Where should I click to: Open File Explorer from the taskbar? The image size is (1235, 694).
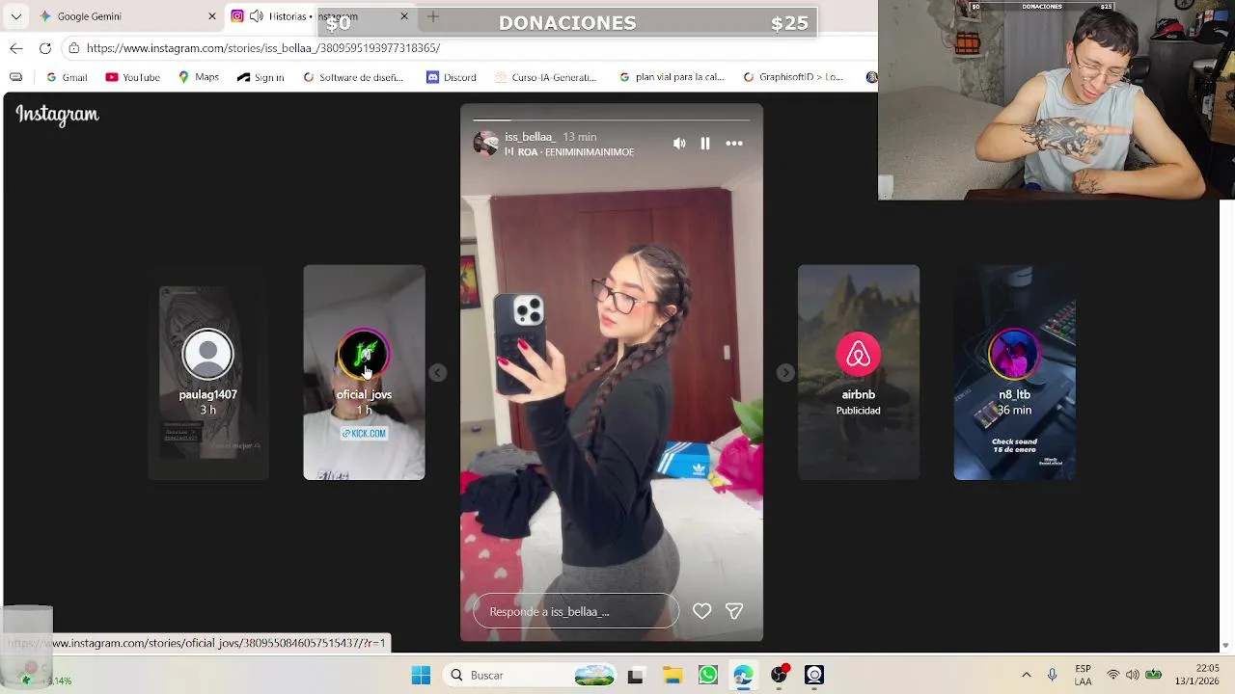coord(672,676)
